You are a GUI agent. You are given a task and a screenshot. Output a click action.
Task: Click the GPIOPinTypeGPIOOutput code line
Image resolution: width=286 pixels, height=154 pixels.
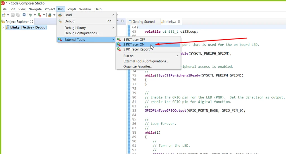coord(195,111)
